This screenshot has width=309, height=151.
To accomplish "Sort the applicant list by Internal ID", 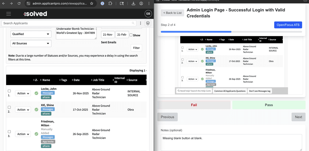I will coord(119,80).
